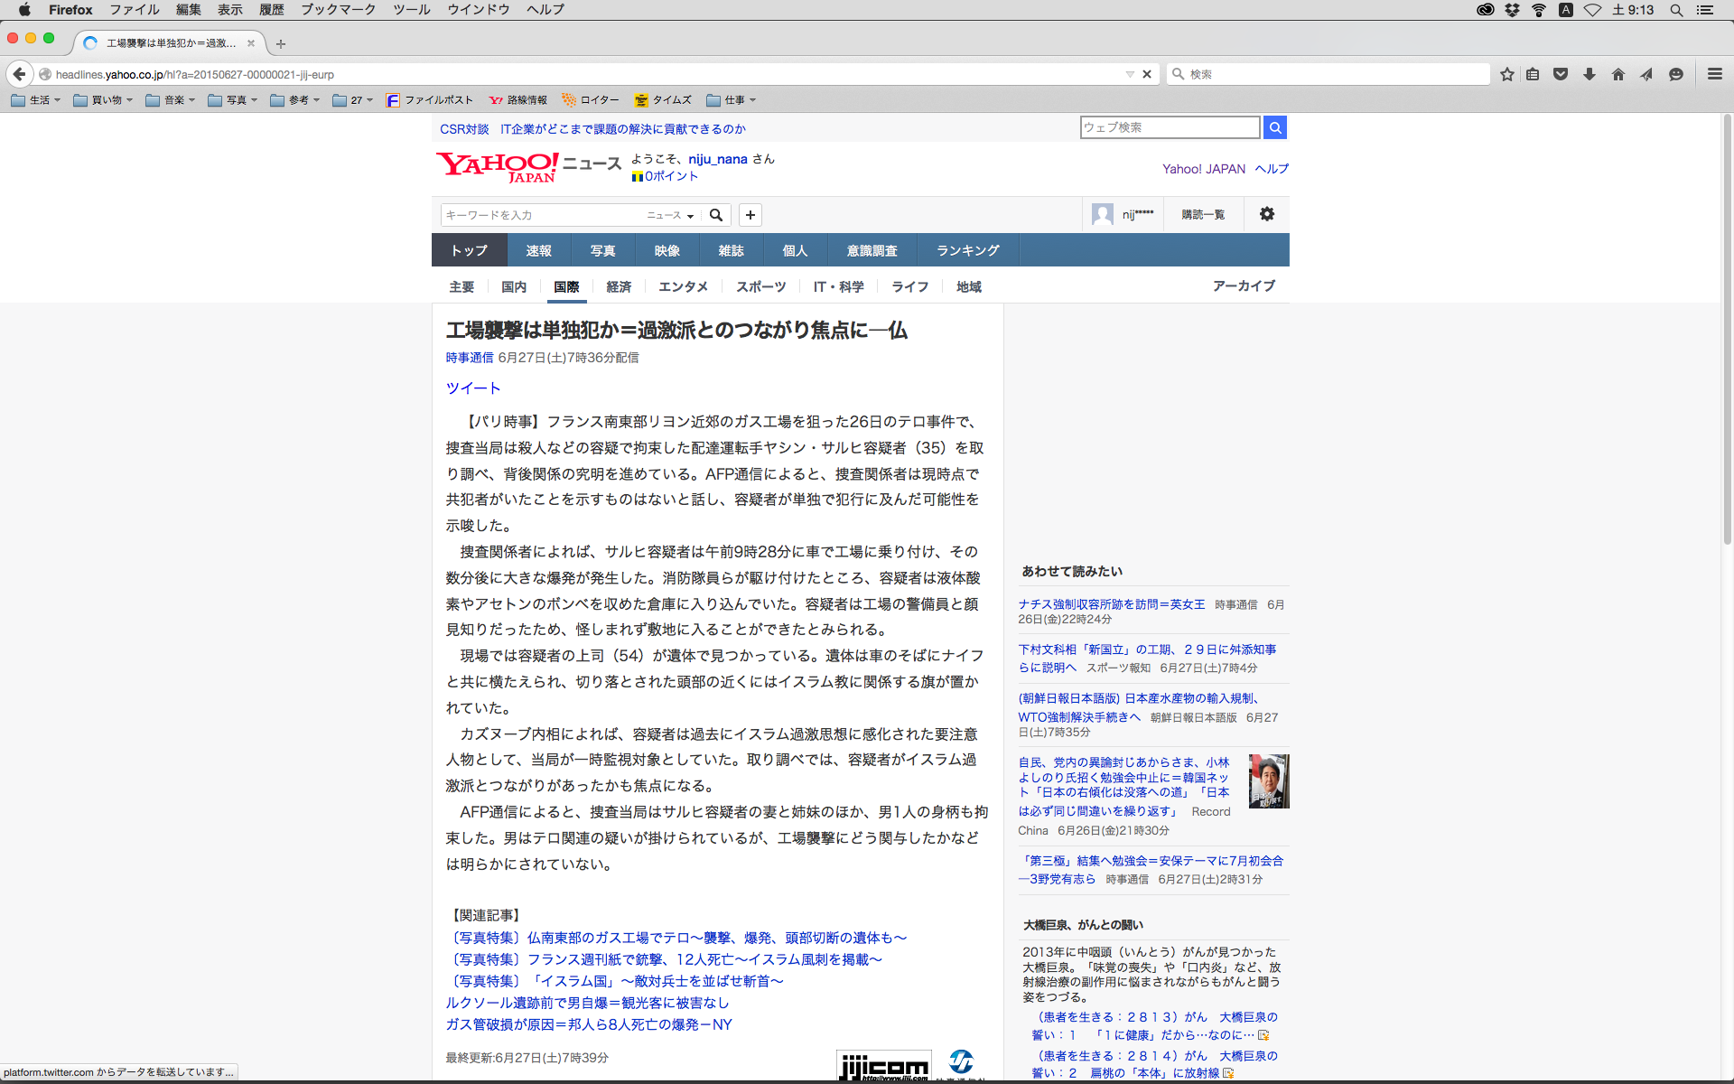Click the ウェブ検索 input field
This screenshot has width=1734, height=1084.
pos(1170,127)
